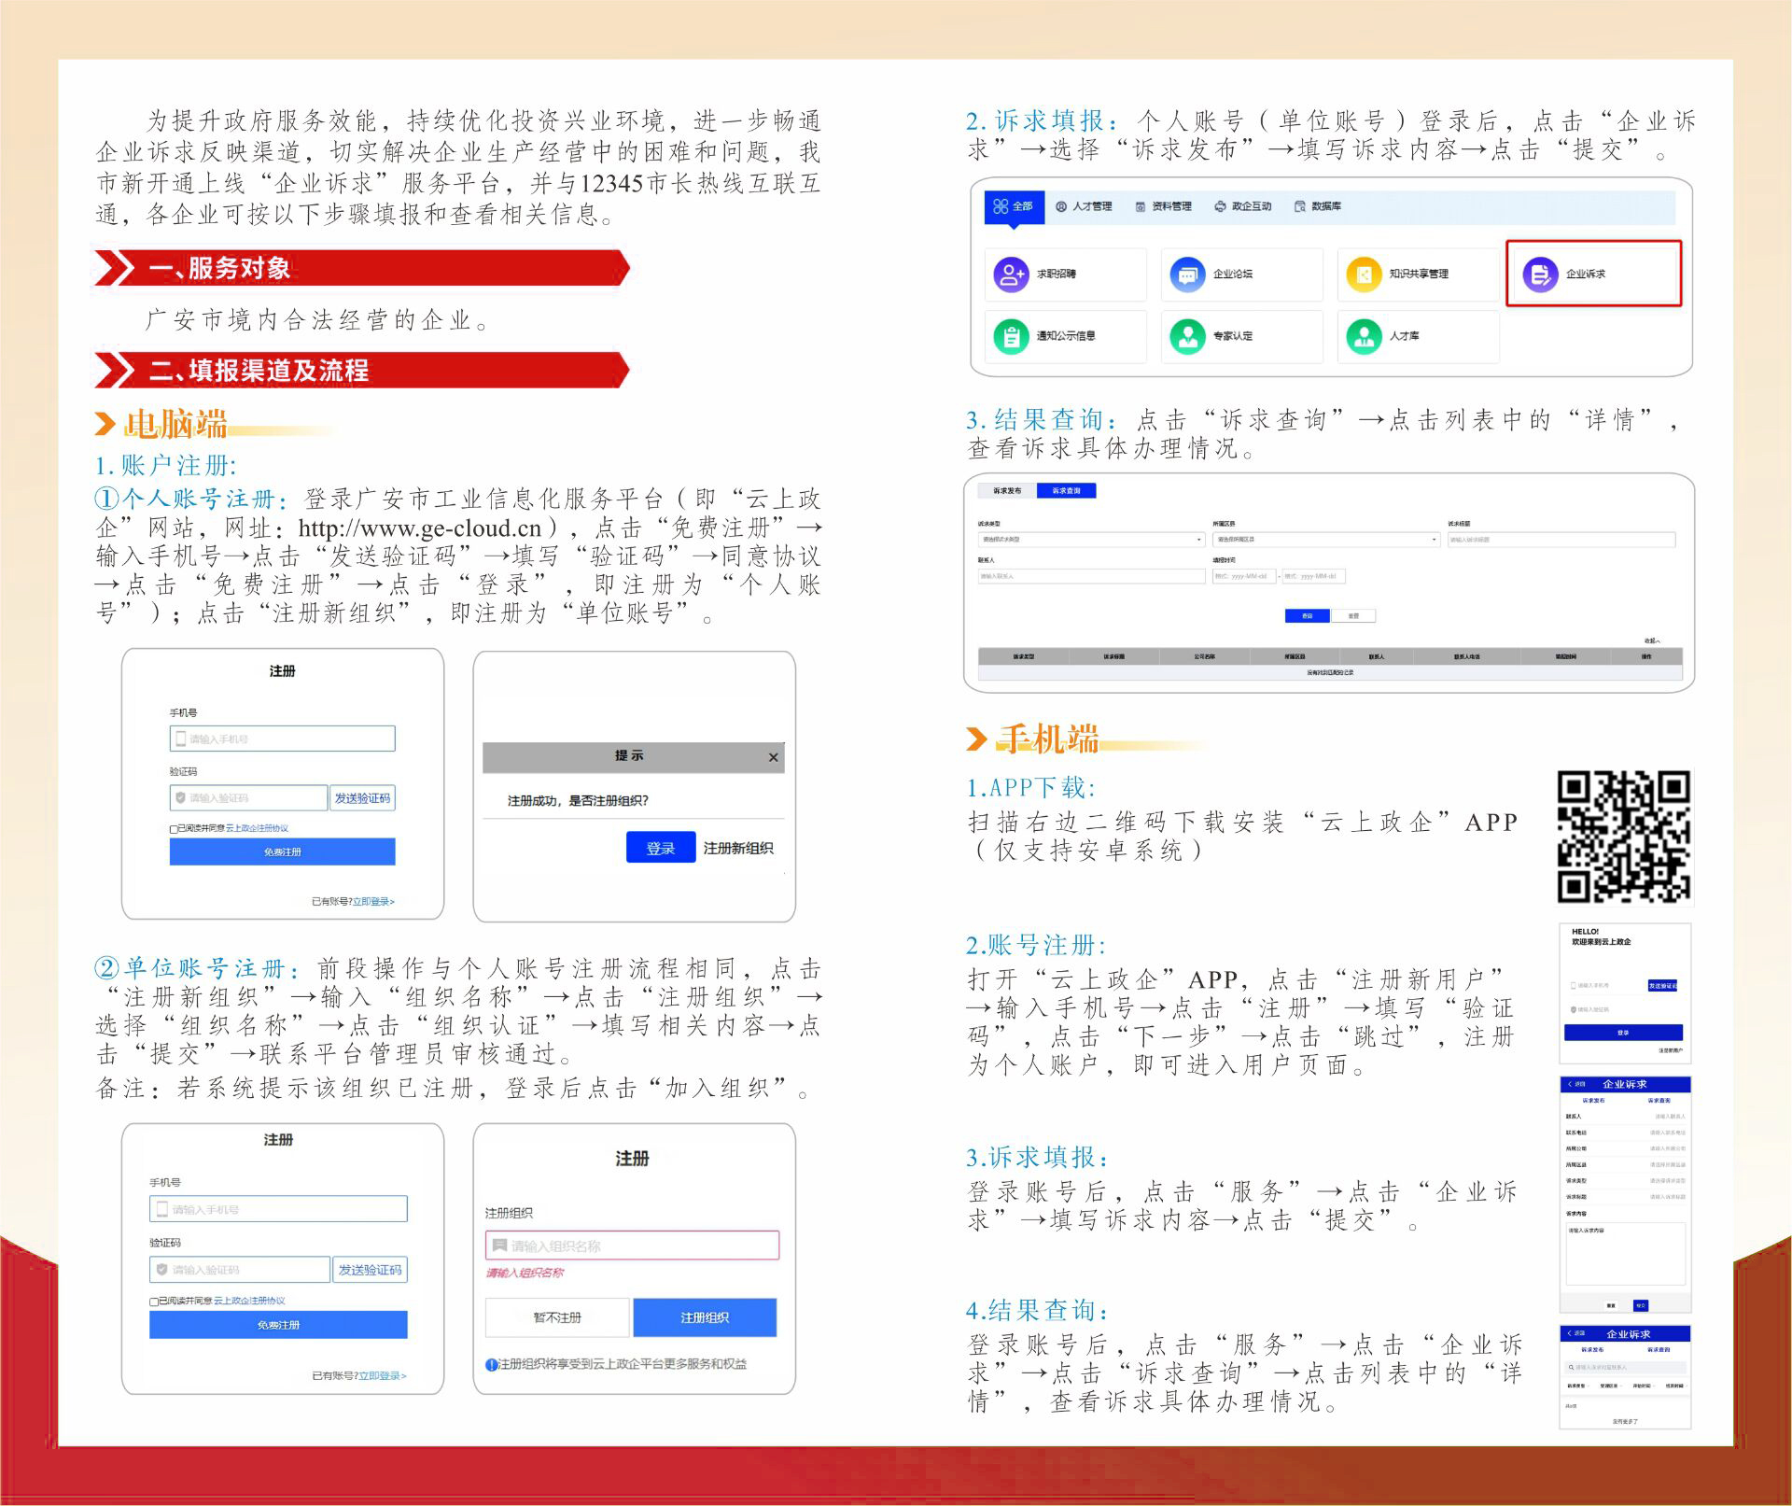This screenshot has width=1792, height=1506.
Task: Open the 专家认定 green icon
Action: 1187,336
